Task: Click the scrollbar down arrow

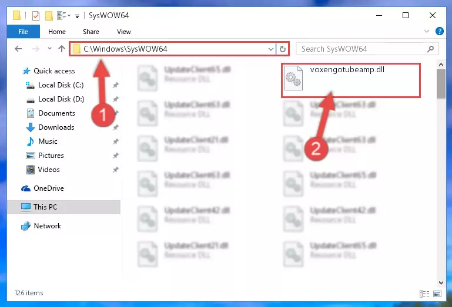Action: click(441, 283)
